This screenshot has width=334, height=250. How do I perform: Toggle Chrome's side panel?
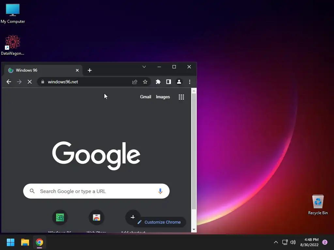tap(169, 82)
